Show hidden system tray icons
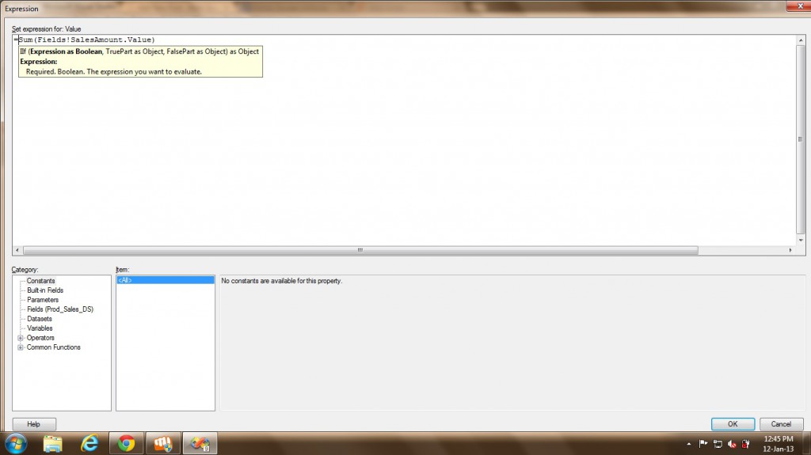Image resolution: width=811 pixels, height=455 pixels. tap(688, 443)
